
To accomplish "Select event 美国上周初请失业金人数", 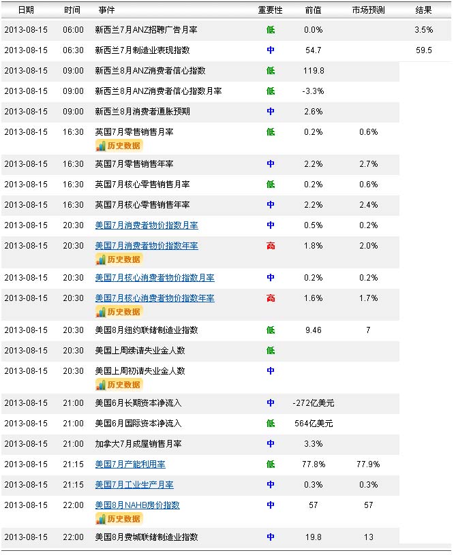I will tap(140, 371).
